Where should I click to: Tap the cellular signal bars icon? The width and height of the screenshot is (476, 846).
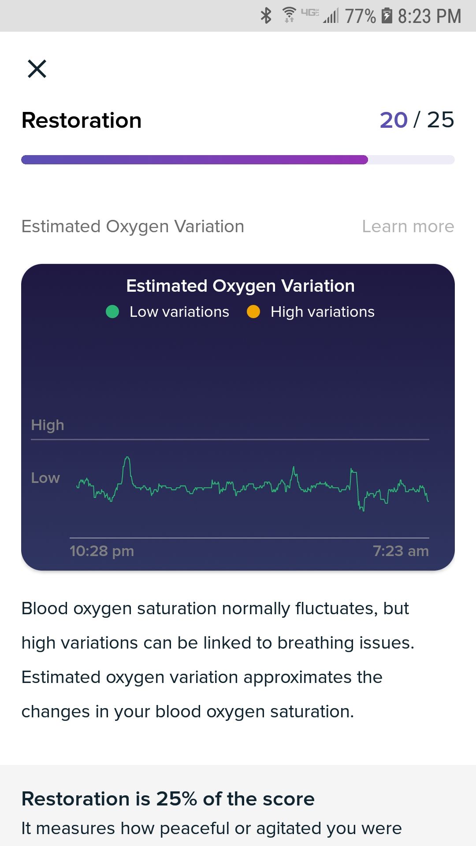(x=331, y=17)
